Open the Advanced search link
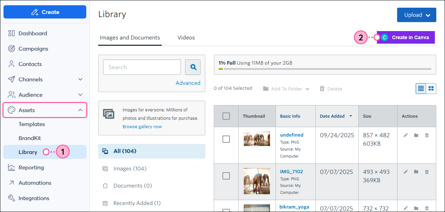 (188, 83)
